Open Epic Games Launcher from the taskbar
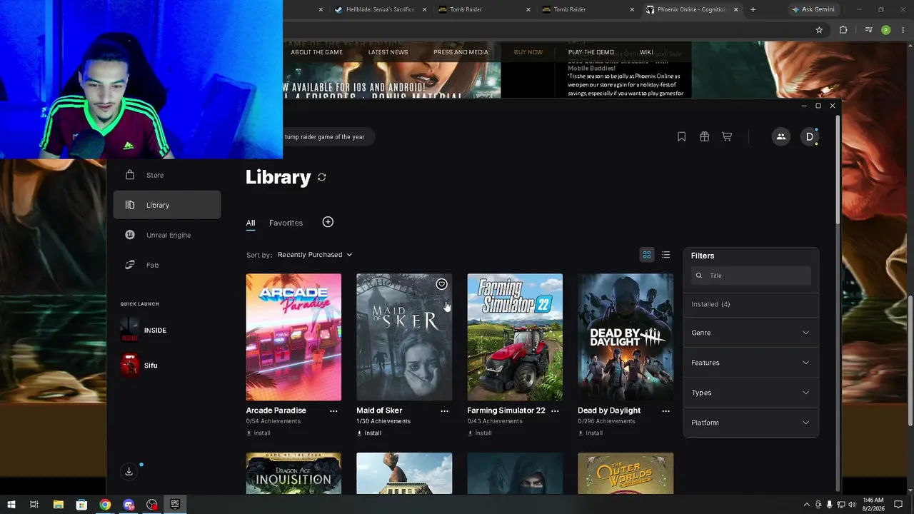This screenshot has width=914, height=514. pyautogui.click(x=175, y=505)
